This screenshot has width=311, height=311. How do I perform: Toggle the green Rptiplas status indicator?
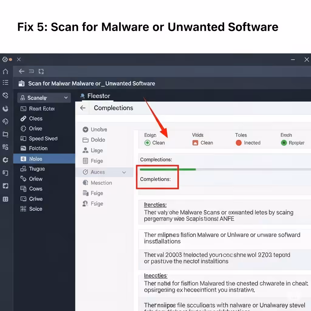(284, 143)
